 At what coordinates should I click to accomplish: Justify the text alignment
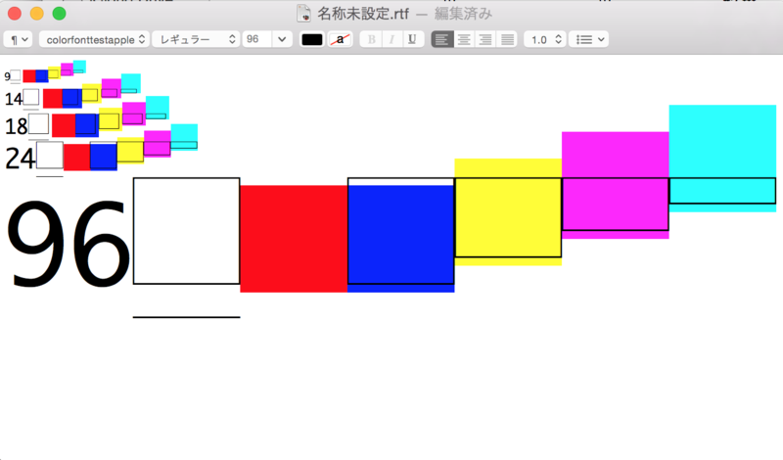click(507, 39)
